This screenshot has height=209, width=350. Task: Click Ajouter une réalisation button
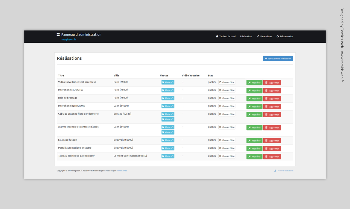coord(278,59)
